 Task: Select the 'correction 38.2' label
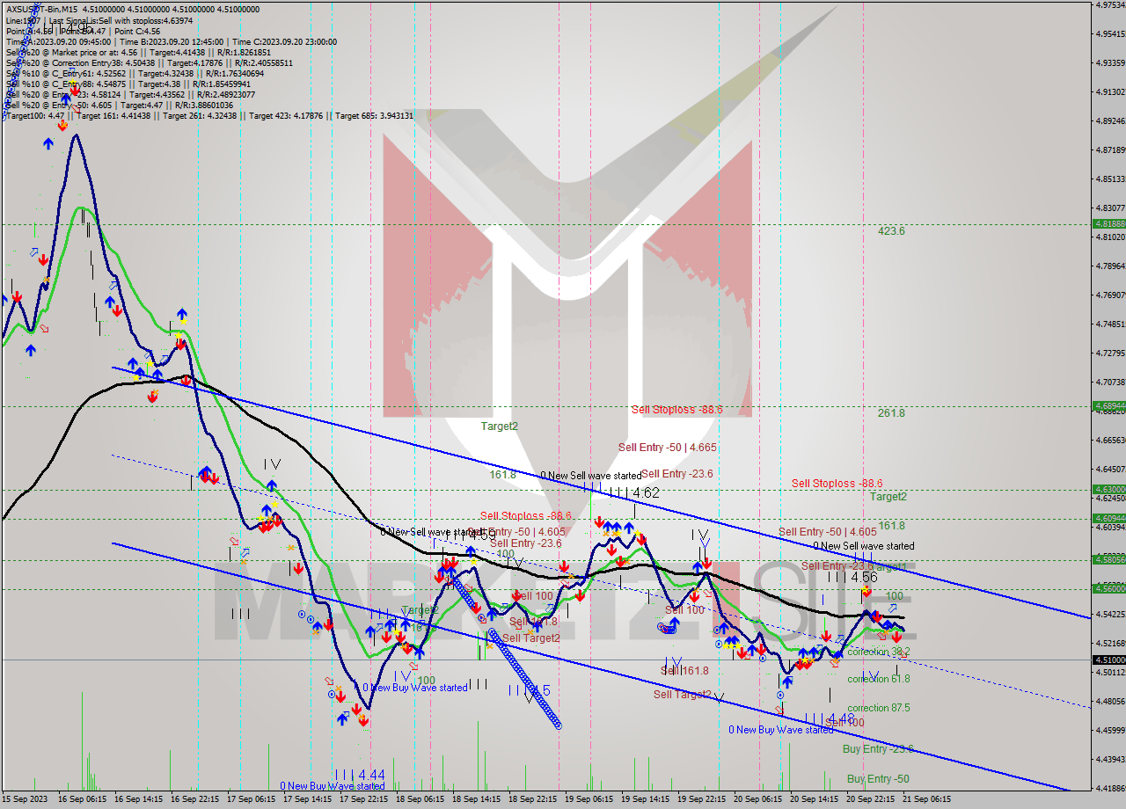879,652
